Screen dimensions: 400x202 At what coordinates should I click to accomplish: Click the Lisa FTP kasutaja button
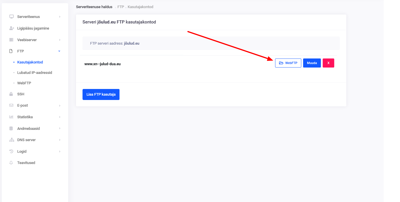point(101,94)
